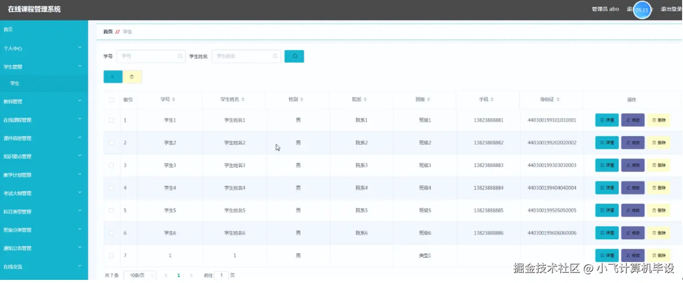Image resolution: width=683 pixels, height=283 pixels.
Task: Open 首页 in the sidebar
Action: pos(44,29)
